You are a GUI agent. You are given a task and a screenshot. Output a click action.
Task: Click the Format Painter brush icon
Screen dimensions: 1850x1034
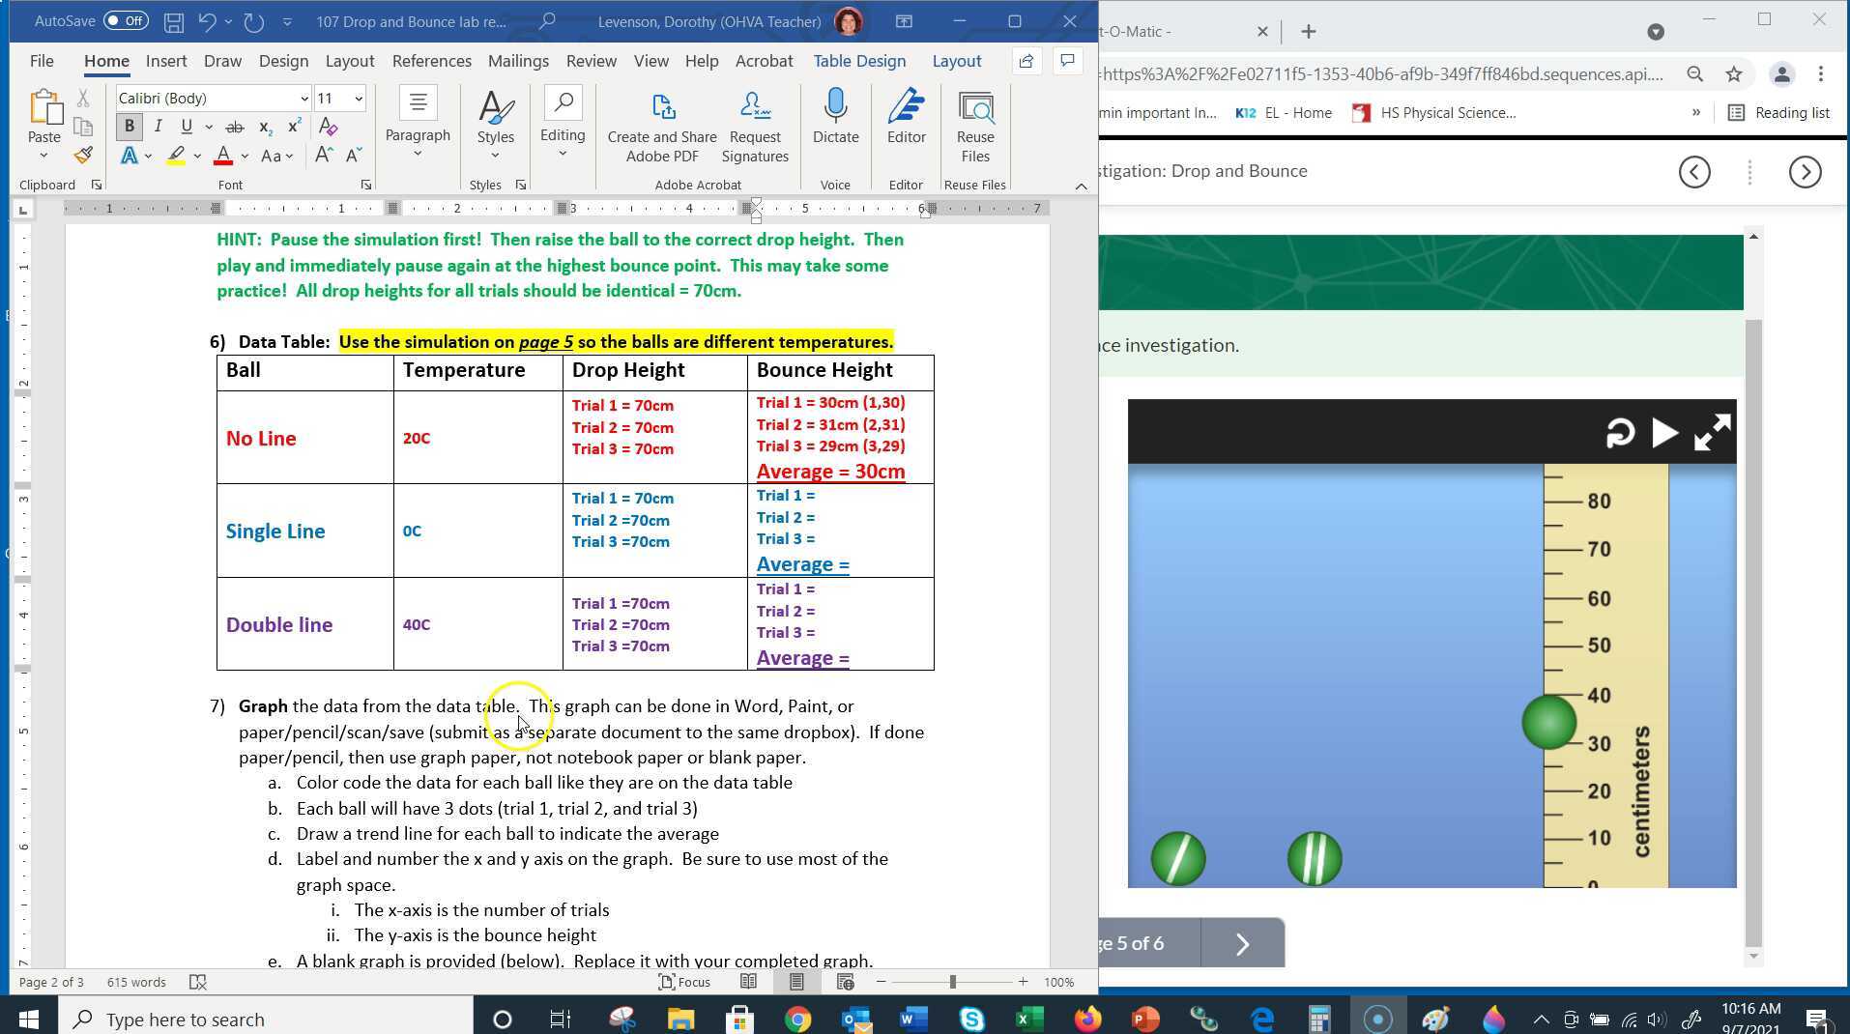(83, 155)
